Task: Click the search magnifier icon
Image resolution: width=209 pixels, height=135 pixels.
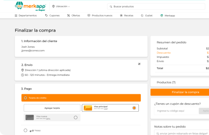Action: click(x=111, y=6)
